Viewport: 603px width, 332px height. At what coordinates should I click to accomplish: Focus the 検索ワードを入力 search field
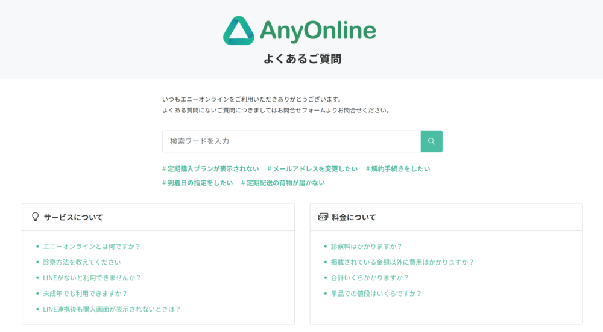(291, 141)
